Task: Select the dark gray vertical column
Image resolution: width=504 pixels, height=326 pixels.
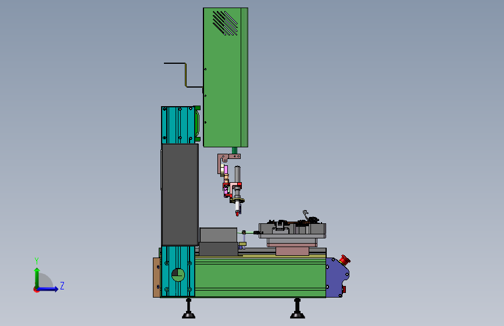Action: (x=180, y=195)
